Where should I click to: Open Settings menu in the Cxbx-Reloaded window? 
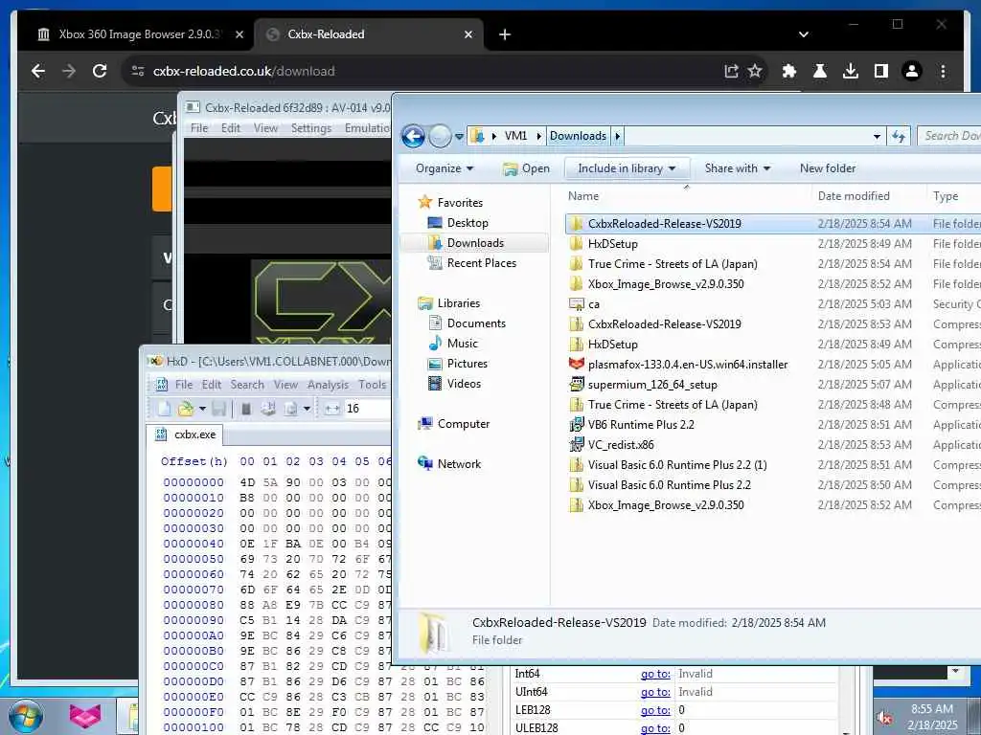[311, 128]
